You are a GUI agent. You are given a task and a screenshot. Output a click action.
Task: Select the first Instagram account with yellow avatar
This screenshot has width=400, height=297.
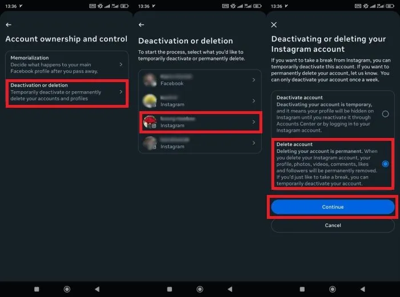point(194,101)
